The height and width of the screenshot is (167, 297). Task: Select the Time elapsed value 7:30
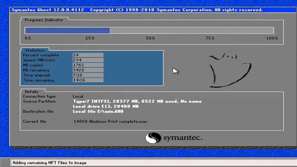[88, 75]
